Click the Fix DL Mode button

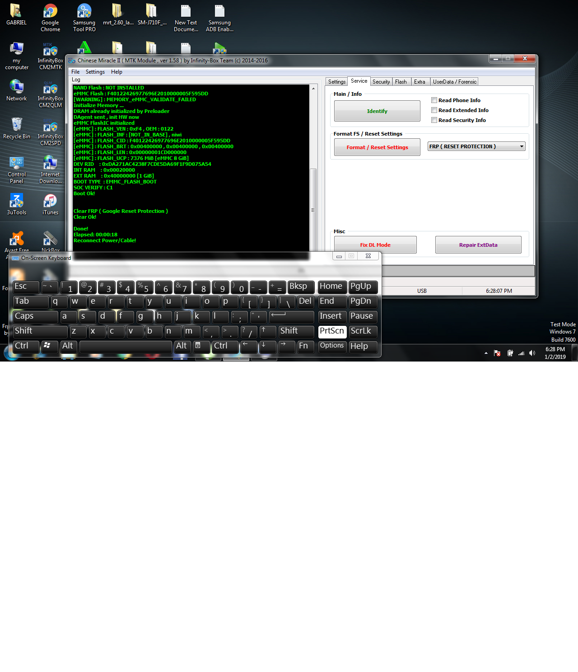pos(375,245)
